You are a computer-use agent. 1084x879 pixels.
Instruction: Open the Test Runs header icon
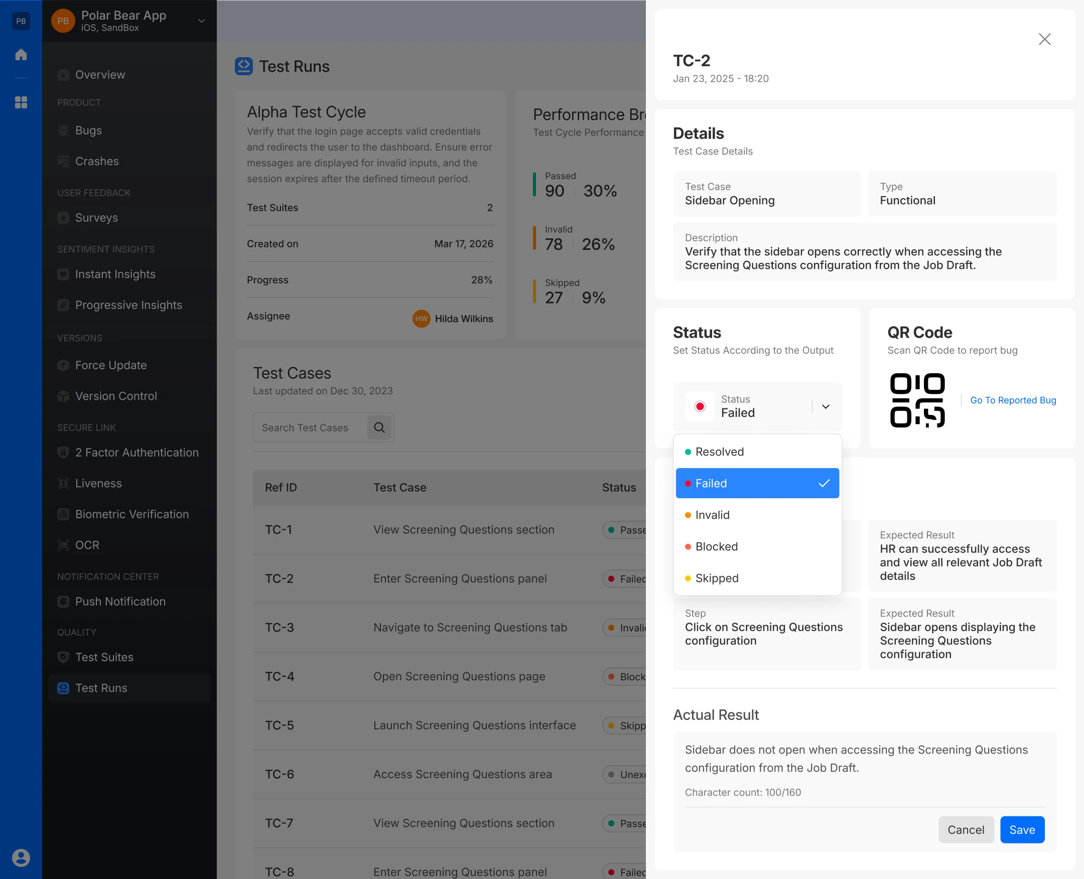[x=243, y=66]
